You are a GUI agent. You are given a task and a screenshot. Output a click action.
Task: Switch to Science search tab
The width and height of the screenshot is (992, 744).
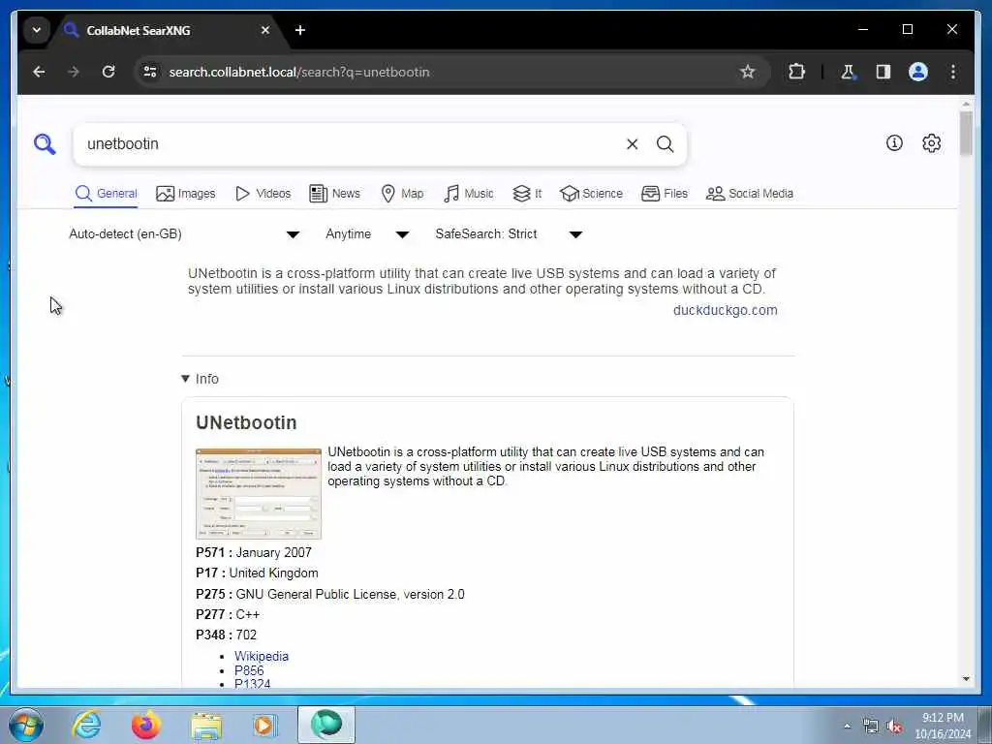click(x=592, y=194)
